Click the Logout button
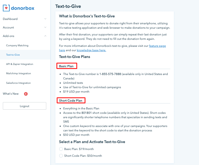199x165 pixels. [x=25, y=106]
